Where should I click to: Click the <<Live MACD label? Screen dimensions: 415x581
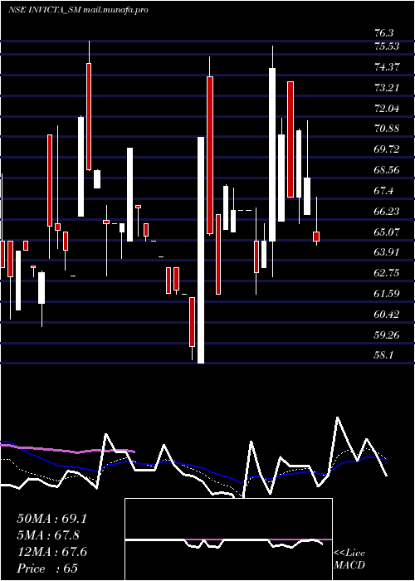pyautogui.click(x=349, y=559)
